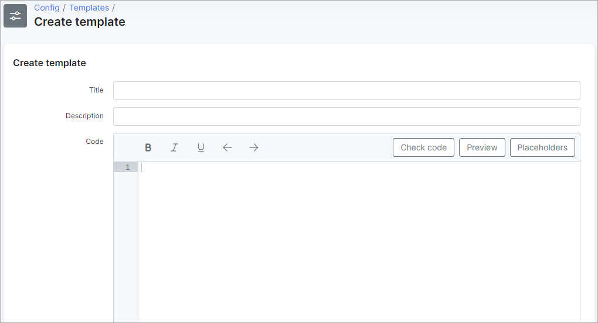598x323 pixels.
Task: Apply underline formatting in the editor
Action: coord(201,147)
